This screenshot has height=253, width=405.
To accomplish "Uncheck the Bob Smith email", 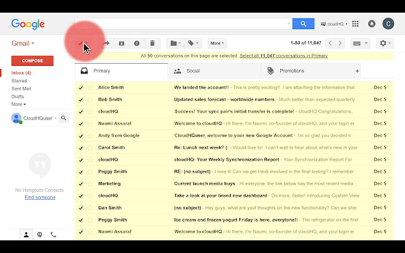I will click(x=81, y=100).
